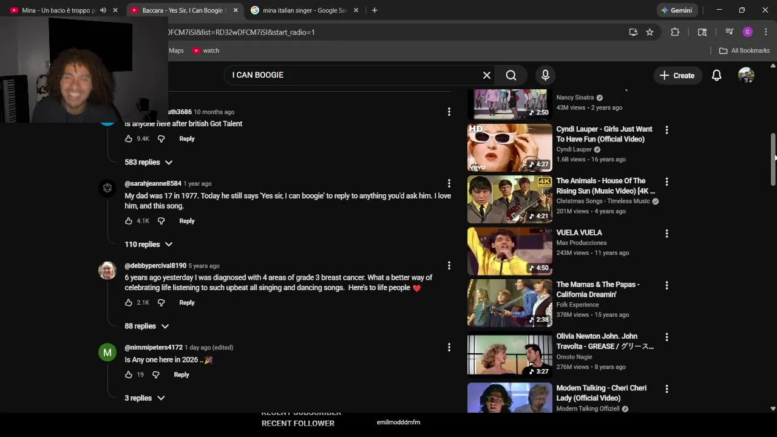The height and width of the screenshot is (437, 777).
Task: Reply to the British Got Talent comment
Action: point(187,139)
